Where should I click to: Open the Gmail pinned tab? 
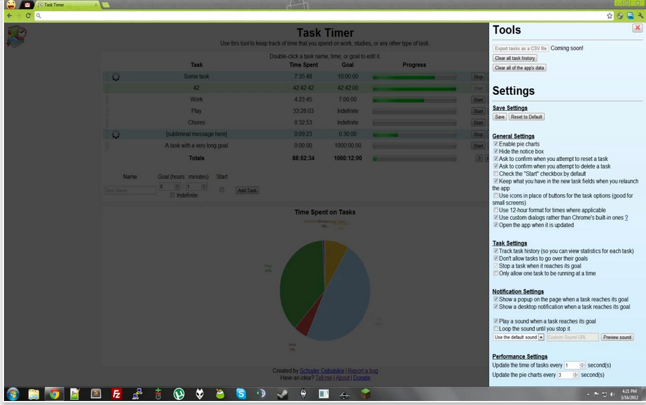coord(27,5)
